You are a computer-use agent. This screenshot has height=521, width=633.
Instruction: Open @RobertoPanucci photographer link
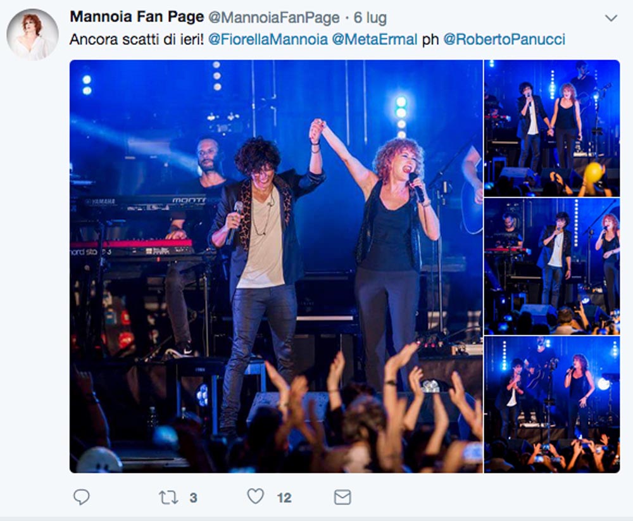pyautogui.click(x=505, y=39)
